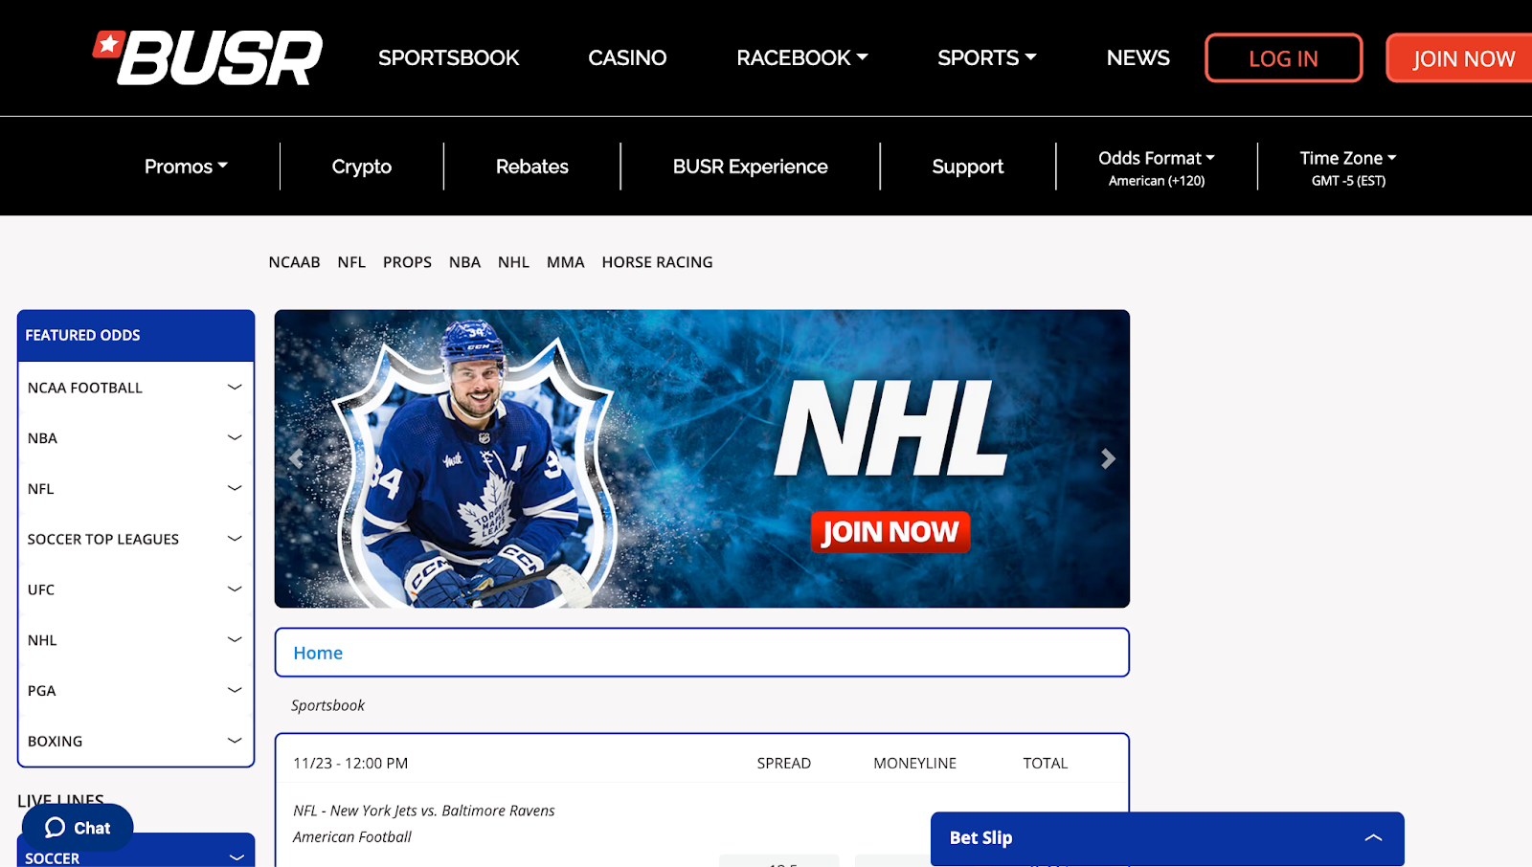Advance to the next banner slide
Viewport: 1532px width, 867px height.
click(1108, 459)
